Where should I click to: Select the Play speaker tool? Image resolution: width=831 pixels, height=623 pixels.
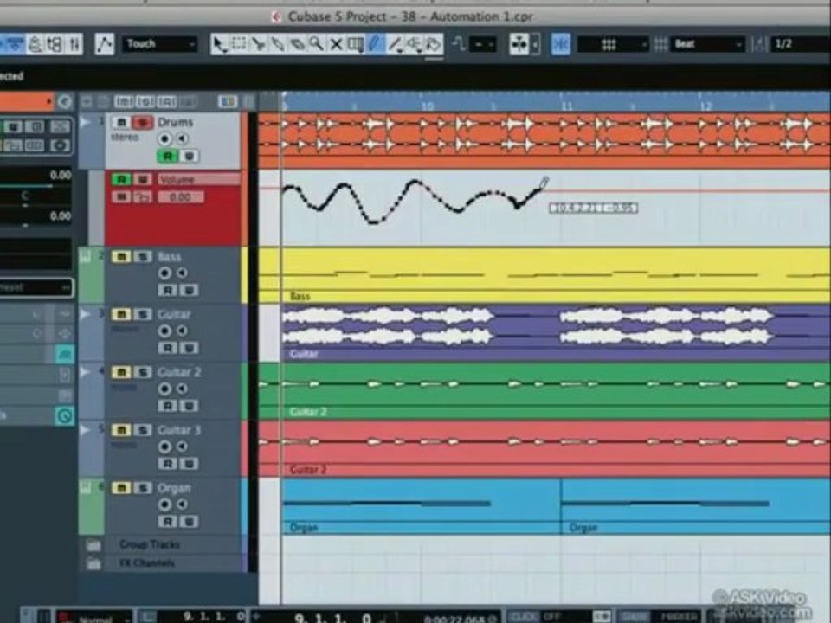pos(415,44)
